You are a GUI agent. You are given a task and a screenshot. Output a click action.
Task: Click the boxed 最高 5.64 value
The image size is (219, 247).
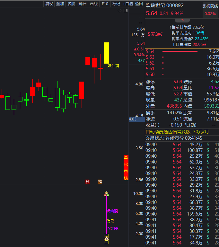click(178, 88)
